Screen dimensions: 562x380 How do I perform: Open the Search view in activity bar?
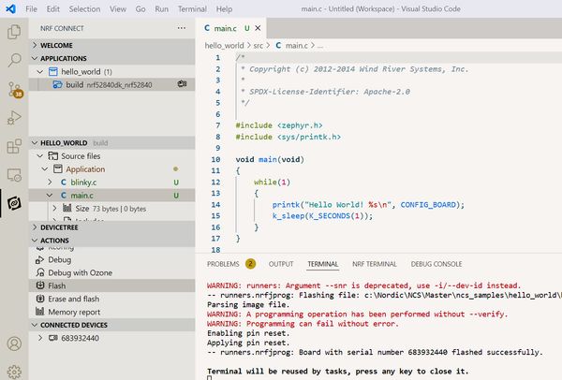(14, 60)
